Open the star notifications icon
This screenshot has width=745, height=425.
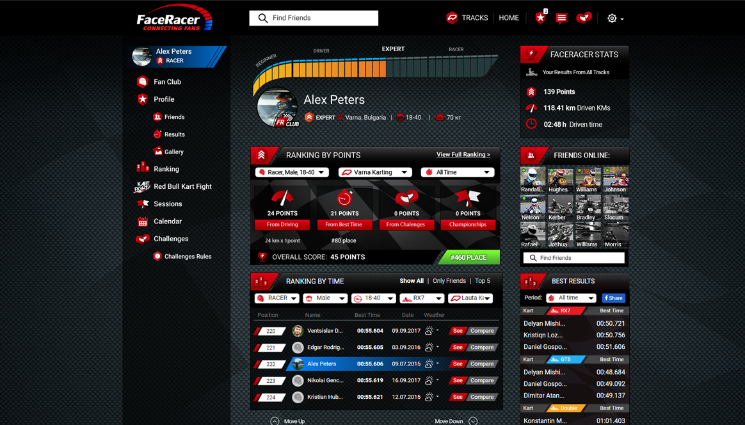point(540,18)
